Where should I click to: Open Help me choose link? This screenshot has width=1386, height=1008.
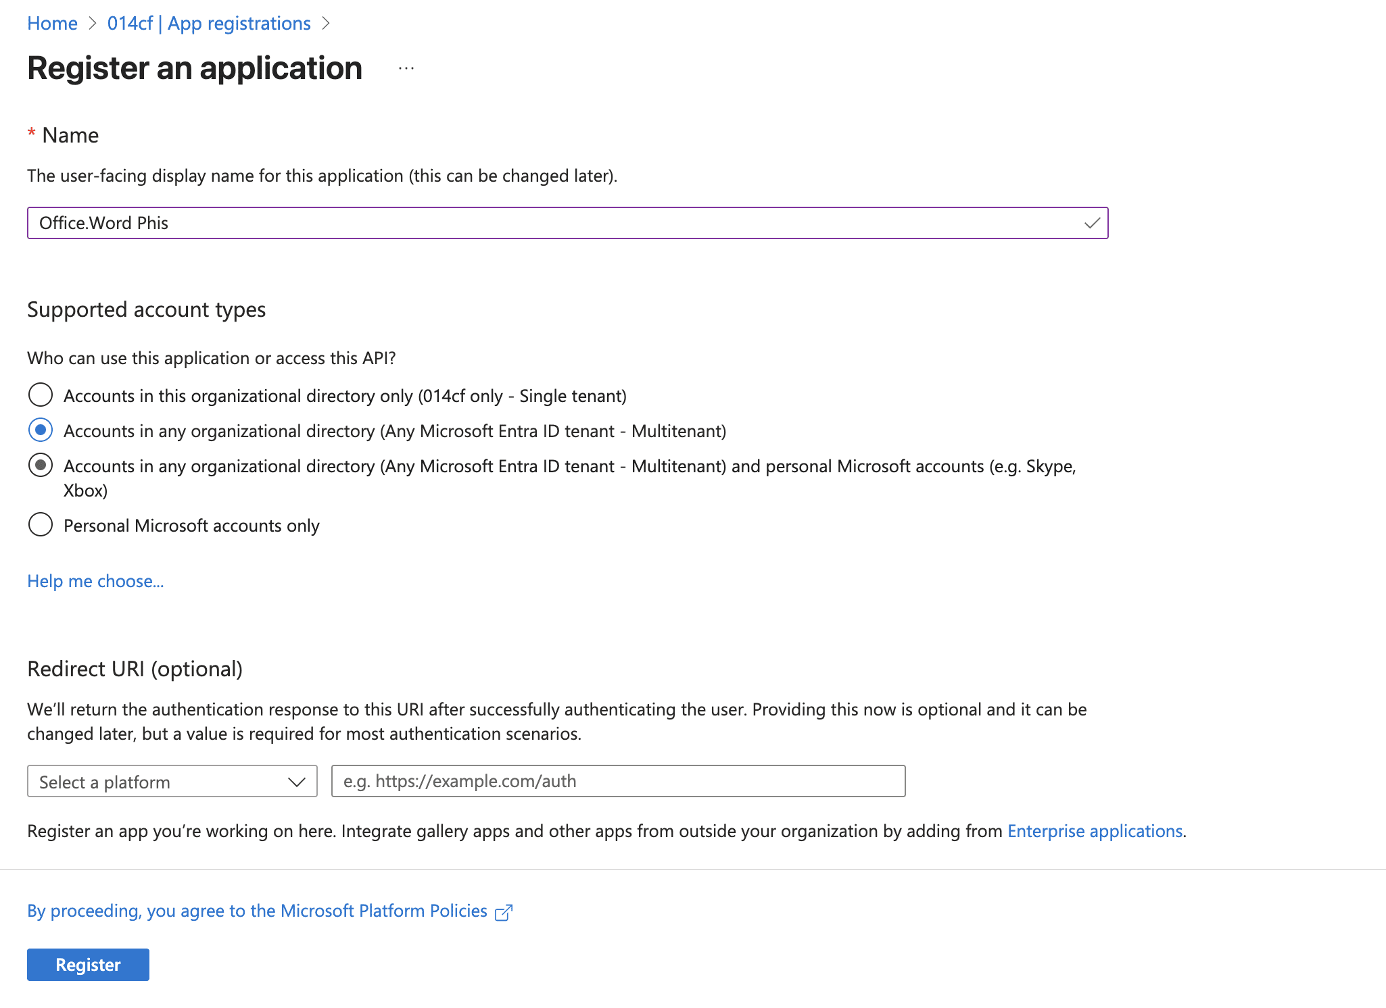coord(95,581)
